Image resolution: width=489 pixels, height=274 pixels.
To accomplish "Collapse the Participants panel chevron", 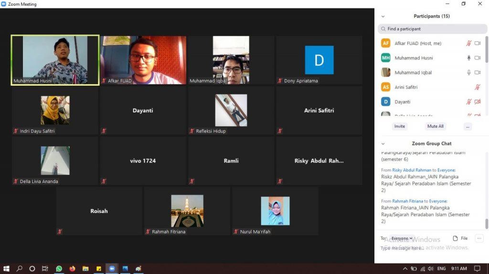I will [x=383, y=17].
